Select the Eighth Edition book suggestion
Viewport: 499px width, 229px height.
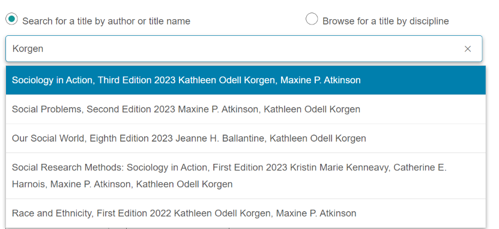pyautogui.click(x=246, y=138)
